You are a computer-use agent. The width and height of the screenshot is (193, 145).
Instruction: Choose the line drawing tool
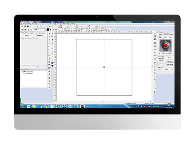point(49,43)
